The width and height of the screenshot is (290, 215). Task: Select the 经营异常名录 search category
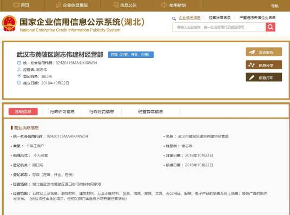pyautogui.click(x=220, y=17)
